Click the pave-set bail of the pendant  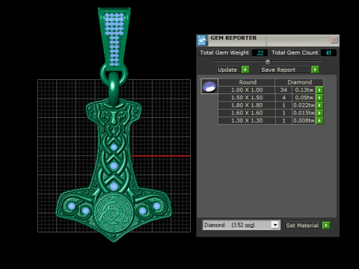(114, 38)
